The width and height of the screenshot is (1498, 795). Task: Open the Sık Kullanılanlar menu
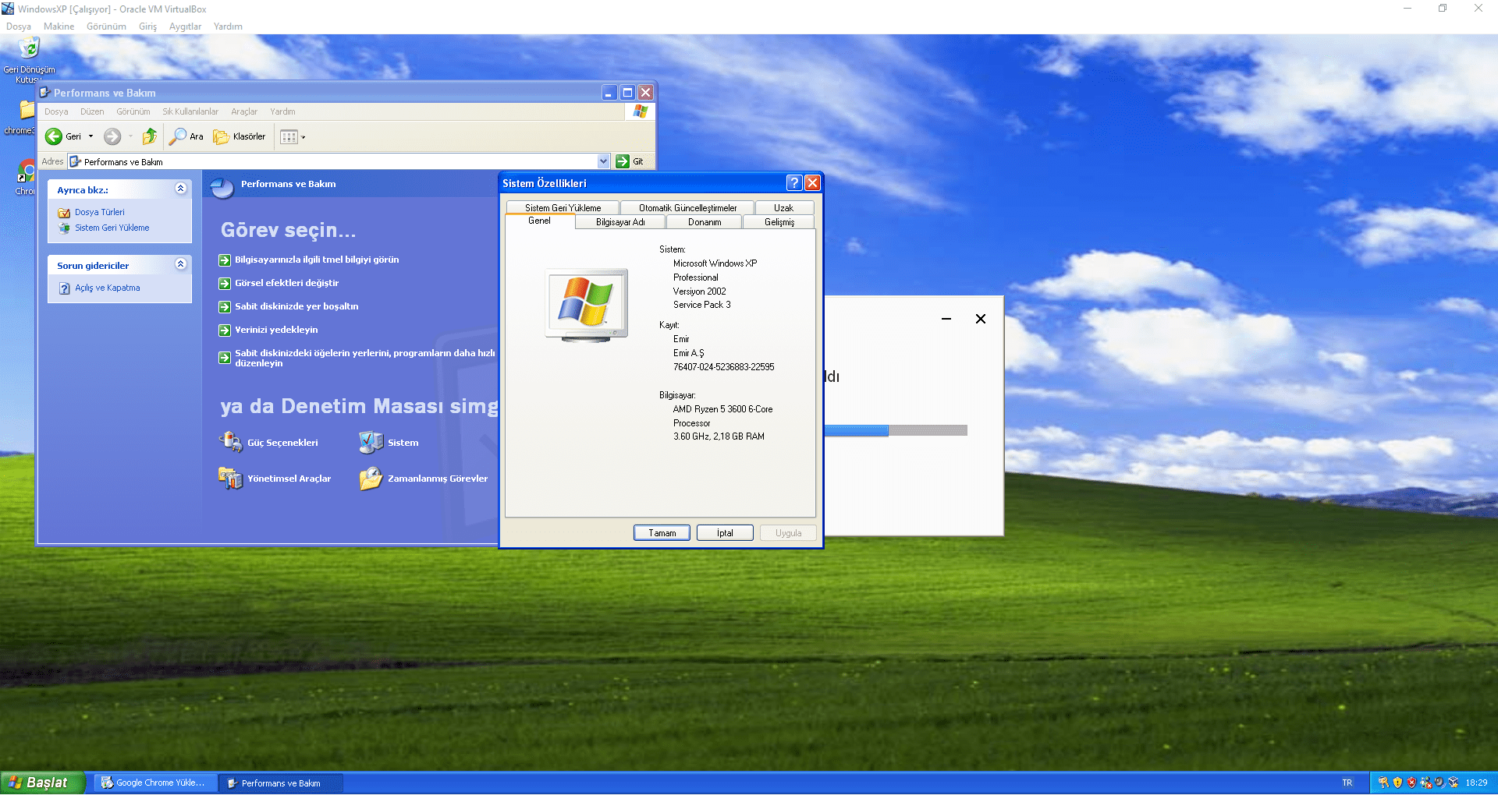tap(190, 111)
